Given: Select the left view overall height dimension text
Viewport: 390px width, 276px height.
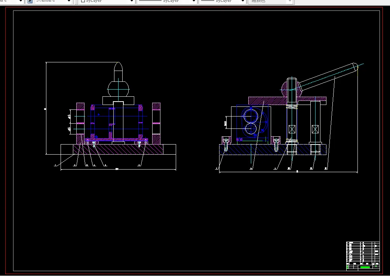Looking at the screenshot, I should (45, 109).
